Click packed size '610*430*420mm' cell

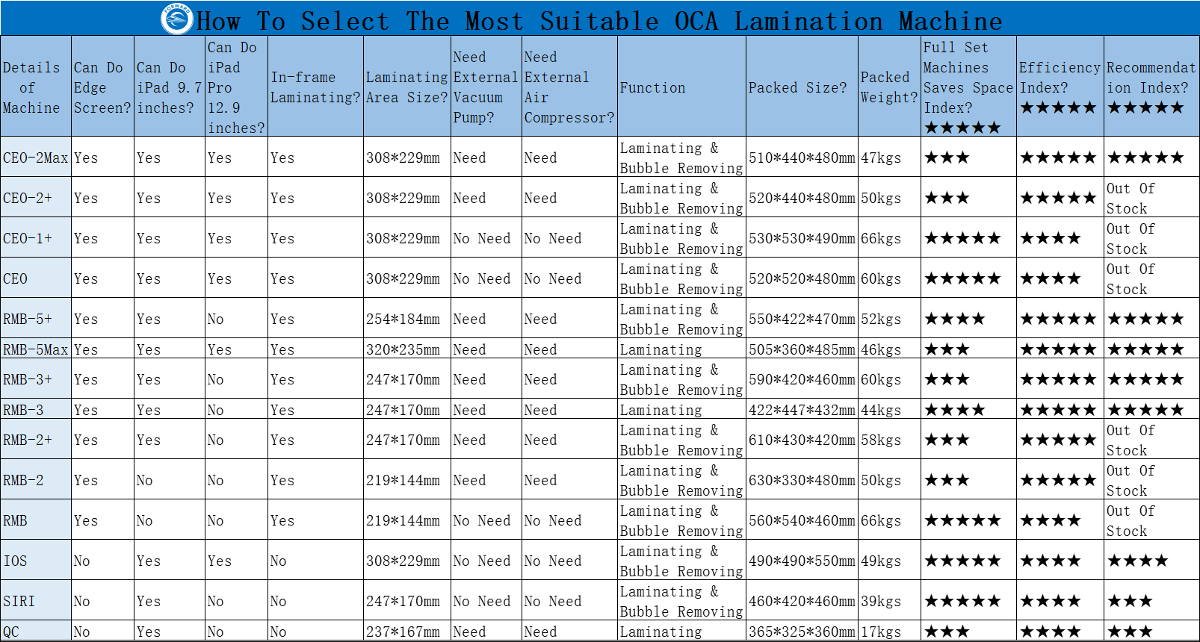pyautogui.click(x=802, y=440)
